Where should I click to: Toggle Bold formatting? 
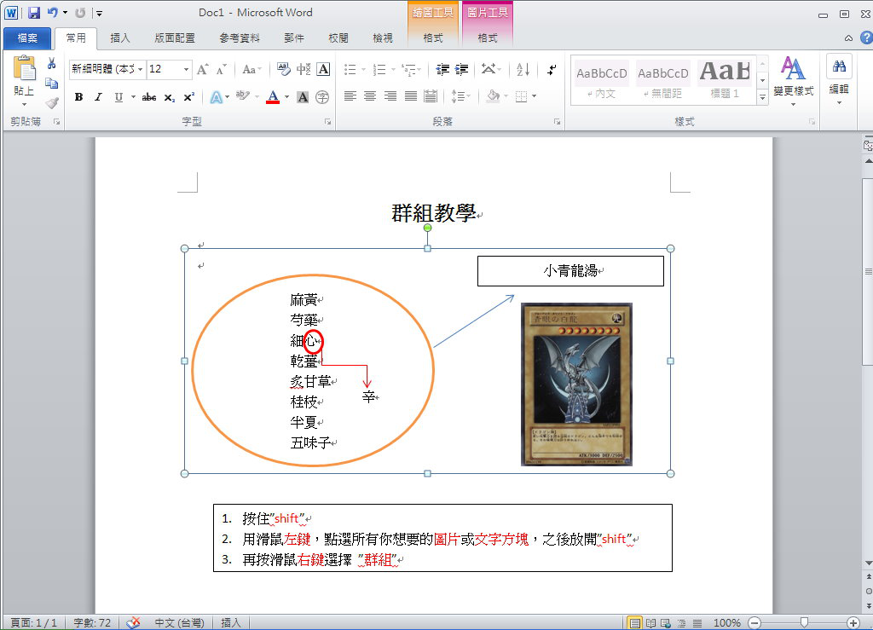(x=78, y=97)
